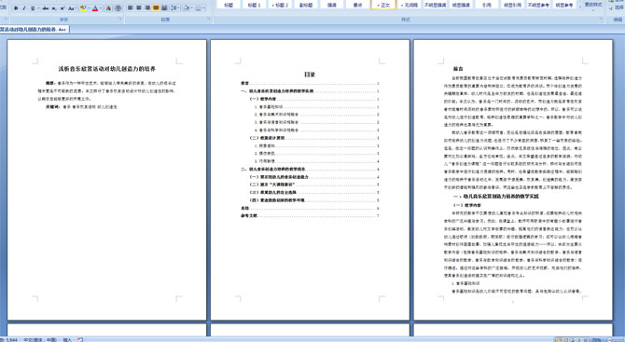Toggle Bold formatting in the ribbon
The height and width of the screenshot is (342, 625).
coord(16,8)
